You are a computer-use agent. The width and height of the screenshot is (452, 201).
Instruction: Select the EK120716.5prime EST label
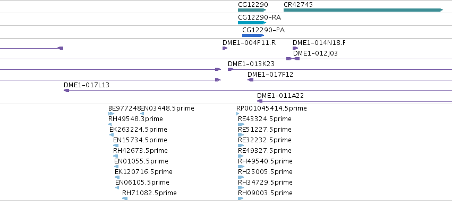coord(143,172)
